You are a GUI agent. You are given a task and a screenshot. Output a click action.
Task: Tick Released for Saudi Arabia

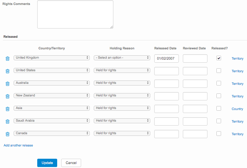[219, 121]
